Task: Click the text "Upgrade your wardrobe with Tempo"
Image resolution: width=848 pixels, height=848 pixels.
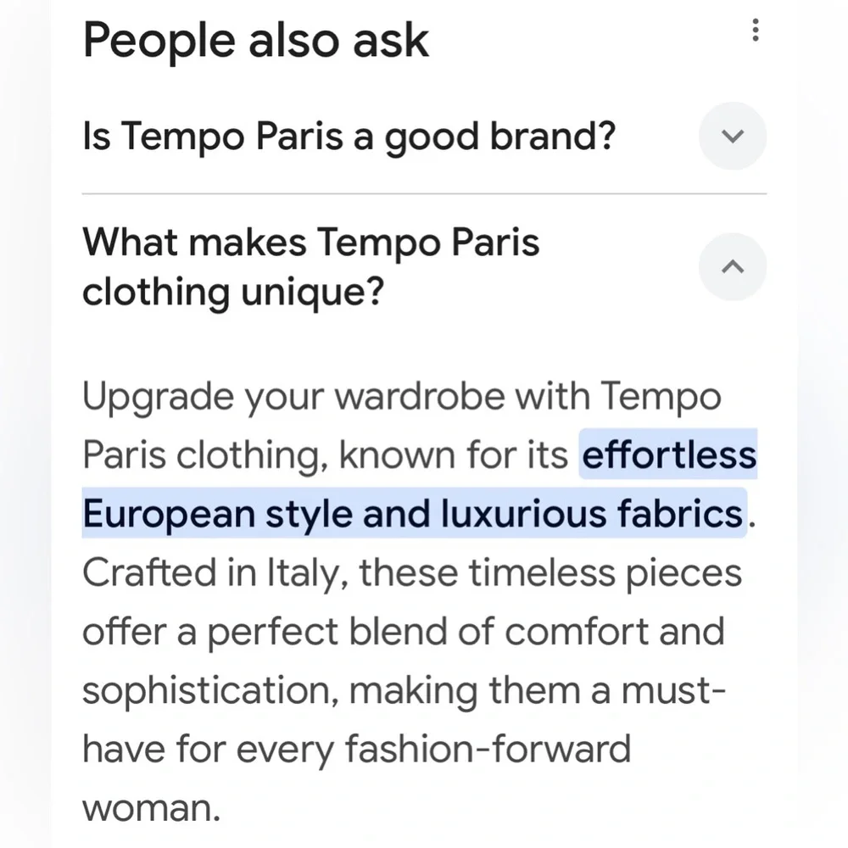Action: pyautogui.click(x=402, y=396)
